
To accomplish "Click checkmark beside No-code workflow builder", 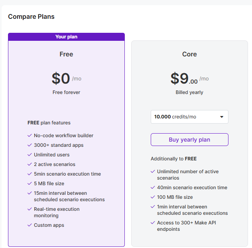I will click(x=30, y=136).
